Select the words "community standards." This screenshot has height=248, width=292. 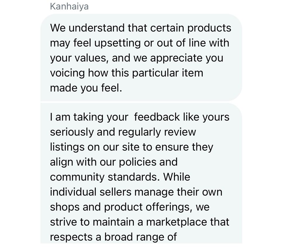pyautogui.click(x=104, y=177)
